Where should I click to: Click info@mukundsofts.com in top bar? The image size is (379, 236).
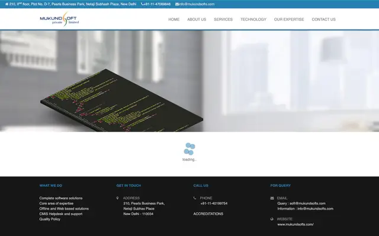(197, 4)
